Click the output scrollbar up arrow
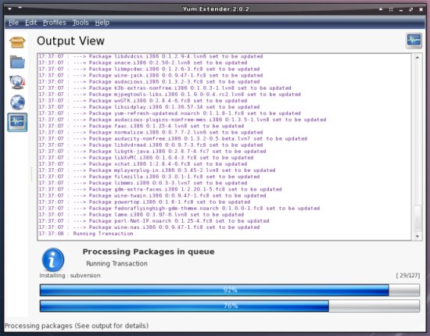The height and width of the screenshot is (336, 430). pyautogui.click(x=417, y=58)
